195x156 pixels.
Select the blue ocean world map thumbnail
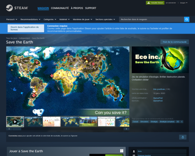click(70, 122)
